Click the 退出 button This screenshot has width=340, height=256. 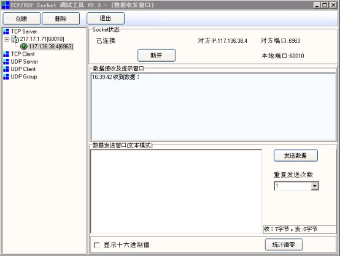coord(106,18)
